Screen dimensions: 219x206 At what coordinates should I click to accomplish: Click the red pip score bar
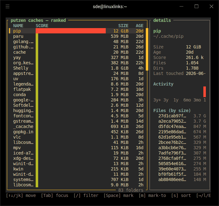pos(71,31)
